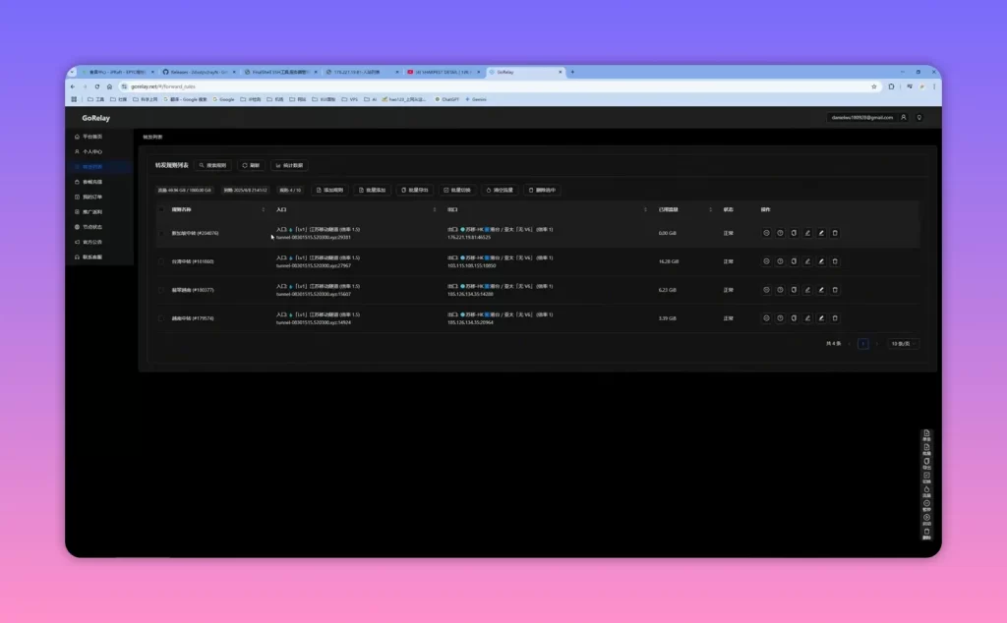Click the sort arrows on rule name column
This screenshot has height=623, width=1007.
(x=264, y=210)
